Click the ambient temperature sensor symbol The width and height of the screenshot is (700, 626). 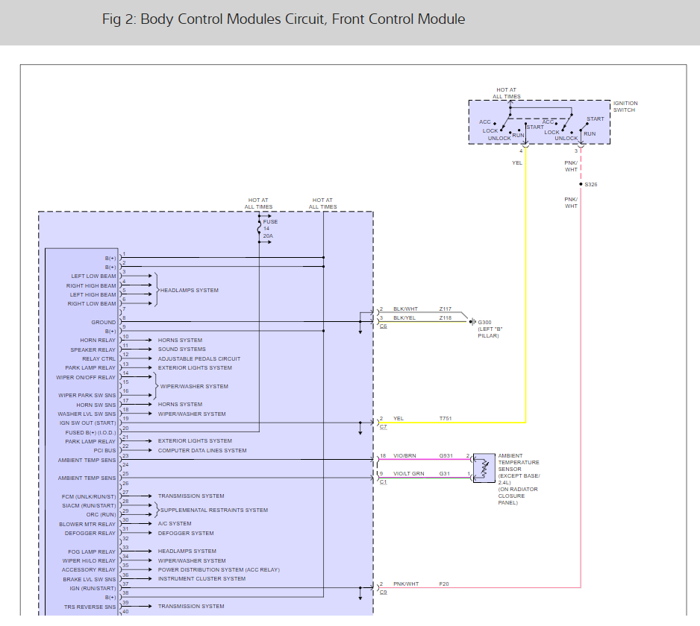coord(484,468)
